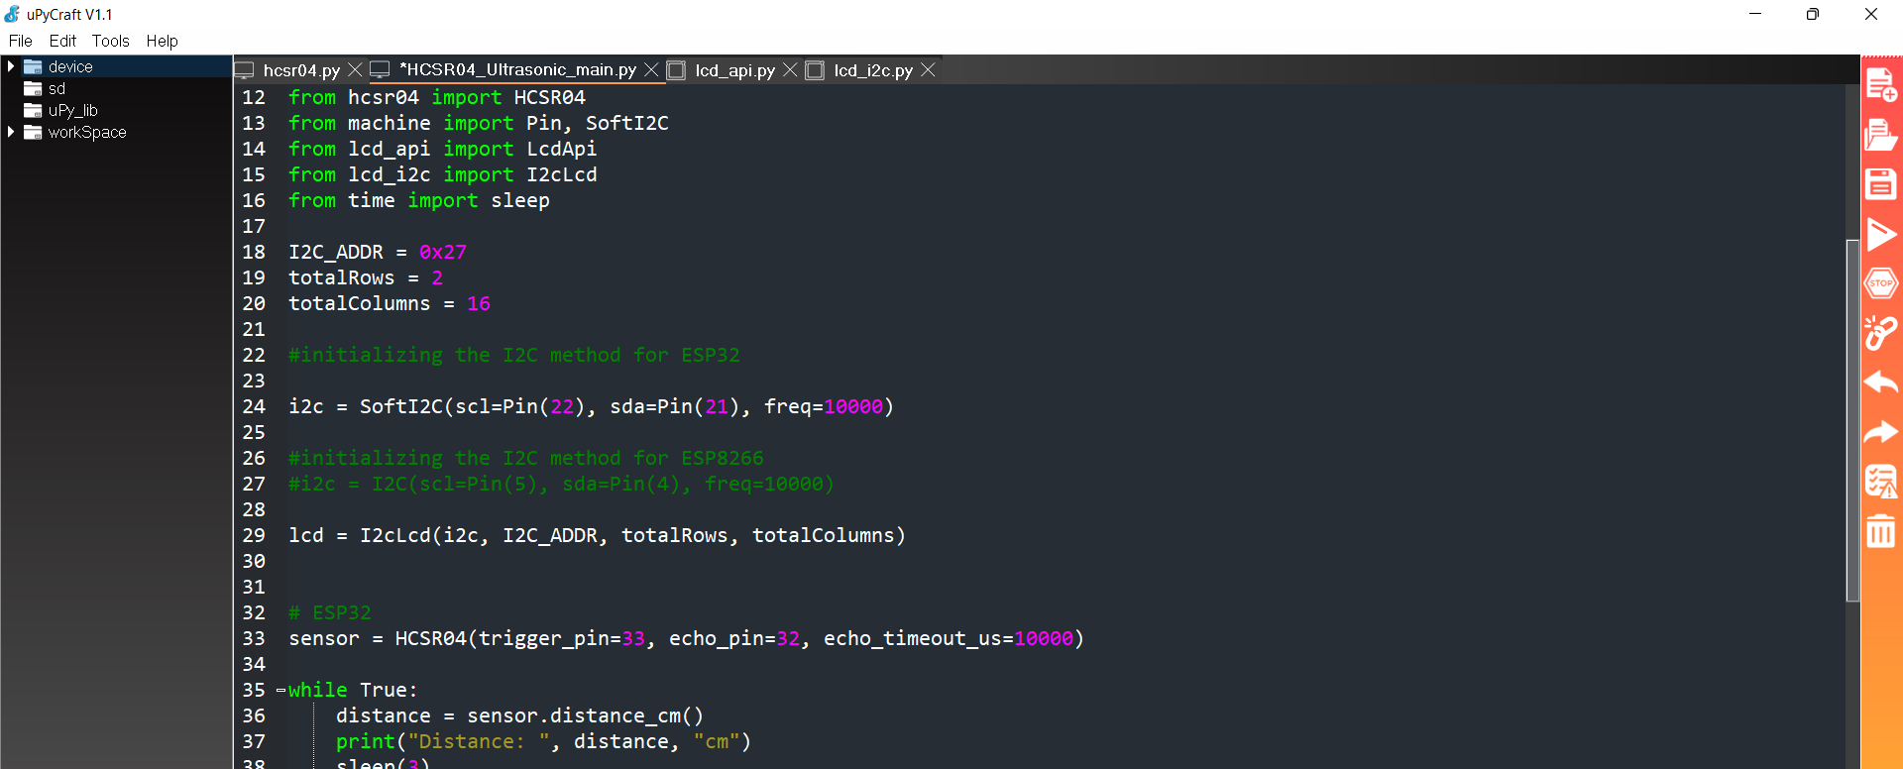Image resolution: width=1903 pixels, height=769 pixels.
Task: Click the '# ESP32' comment on line 32
Action: (x=330, y=612)
